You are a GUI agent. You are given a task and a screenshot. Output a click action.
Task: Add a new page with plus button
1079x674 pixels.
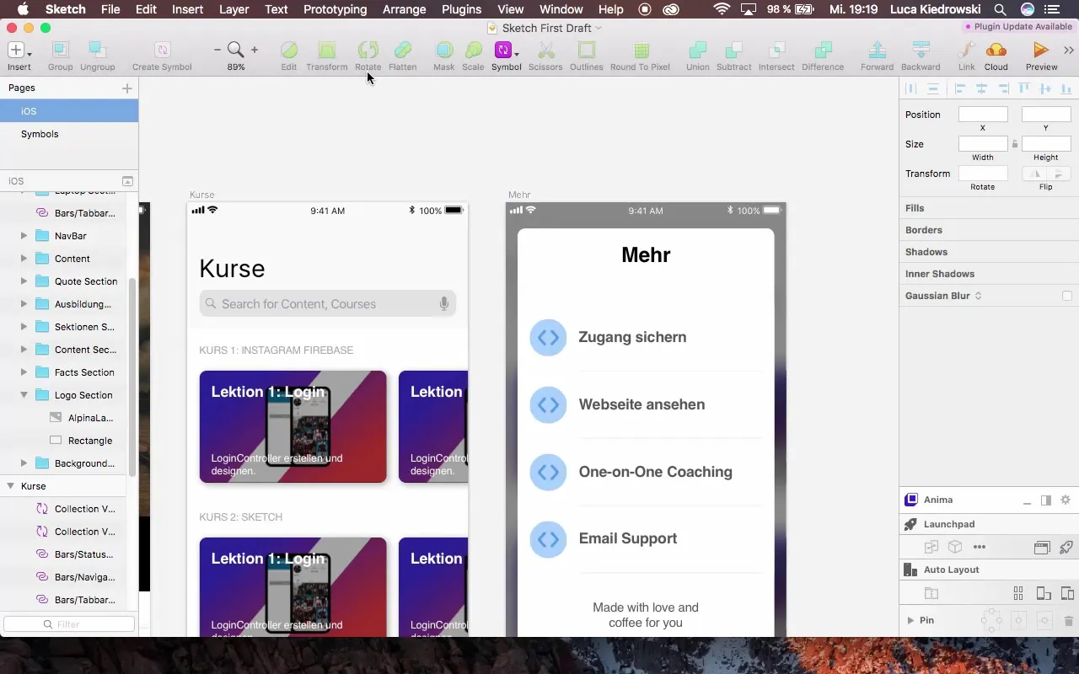[127, 88]
